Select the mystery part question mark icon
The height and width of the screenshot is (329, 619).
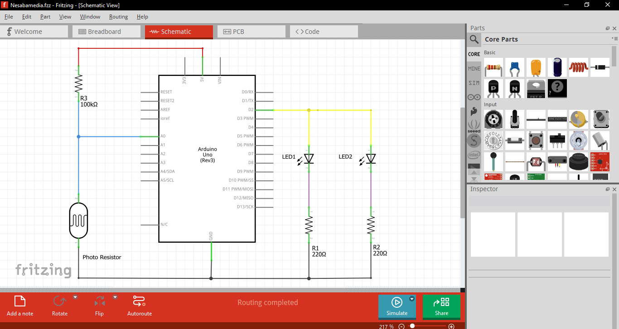[557, 89]
